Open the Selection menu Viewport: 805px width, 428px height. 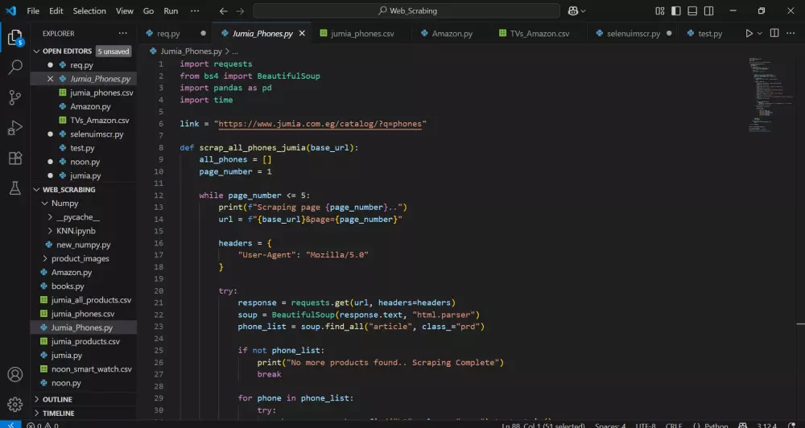coord(89,11)
